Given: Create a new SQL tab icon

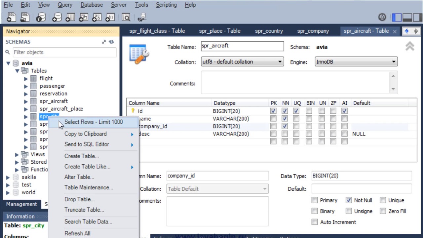Looking at the screenshot, I should (x=12, y=17).
